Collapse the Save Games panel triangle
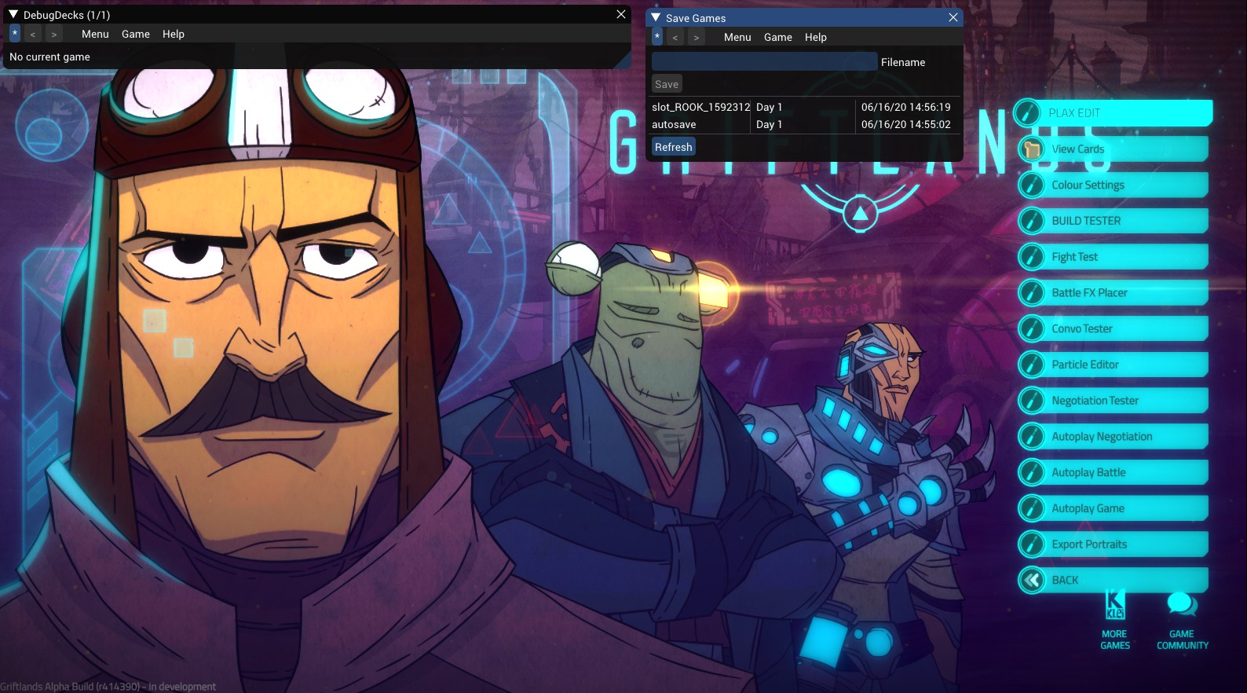 tap(656, 18)
